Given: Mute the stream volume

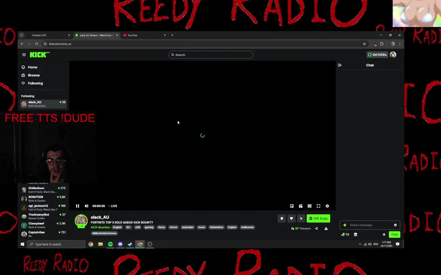Looking at the screenshot, I should click(x=87, y=206).
